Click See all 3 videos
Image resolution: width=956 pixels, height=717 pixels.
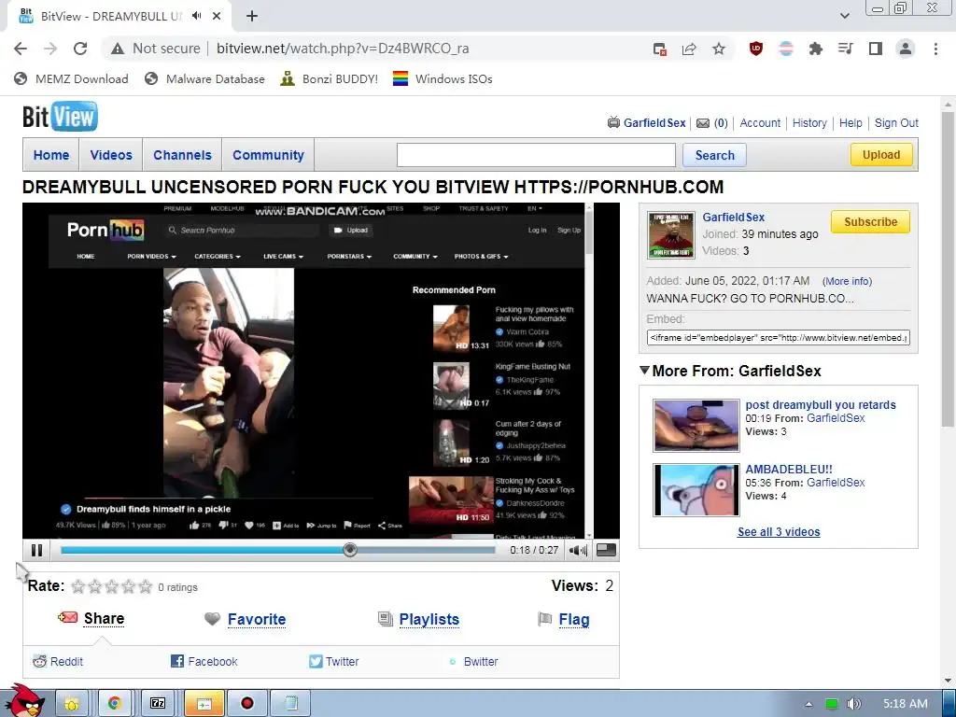779,531
